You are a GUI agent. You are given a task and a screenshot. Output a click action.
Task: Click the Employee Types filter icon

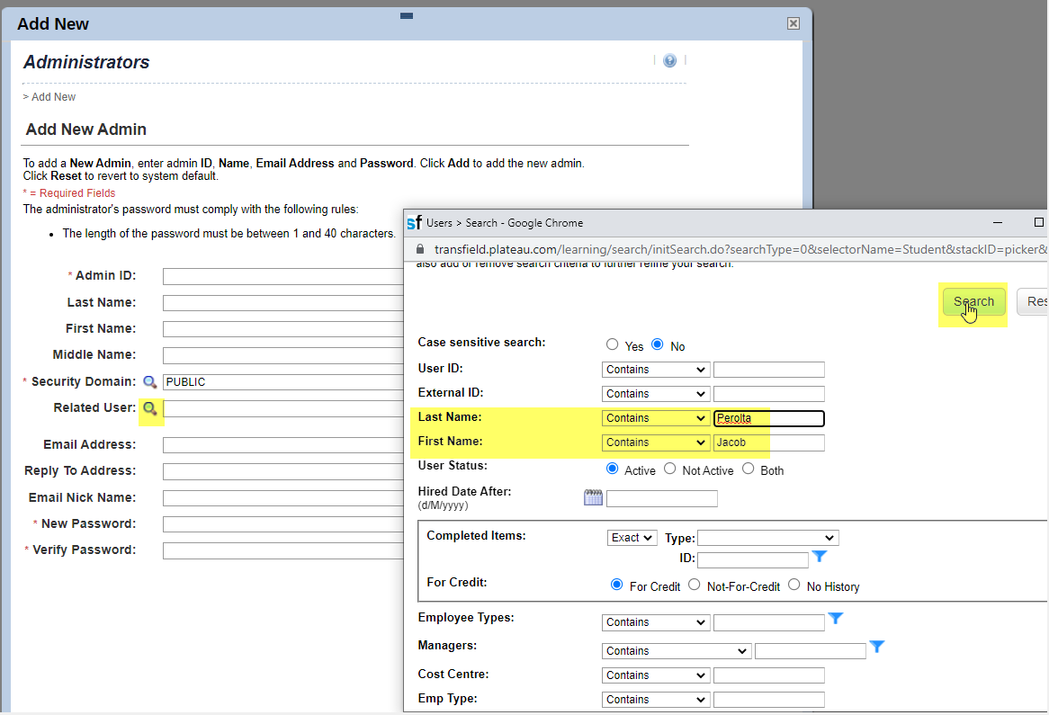835,619
